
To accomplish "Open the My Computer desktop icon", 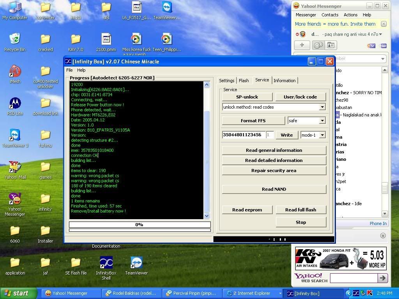I will coord(15,11).
